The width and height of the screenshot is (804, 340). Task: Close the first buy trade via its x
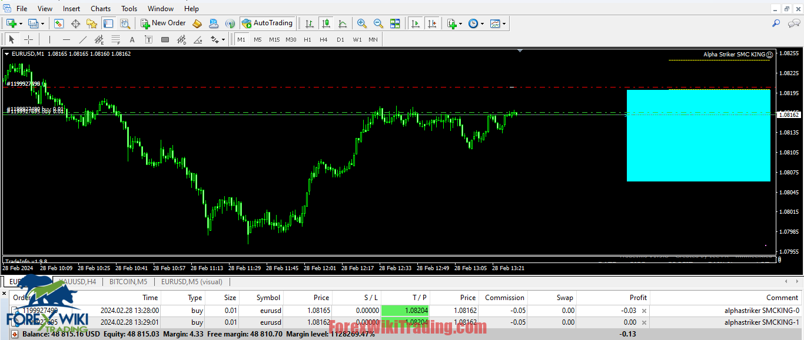click(x=644, y=310)
